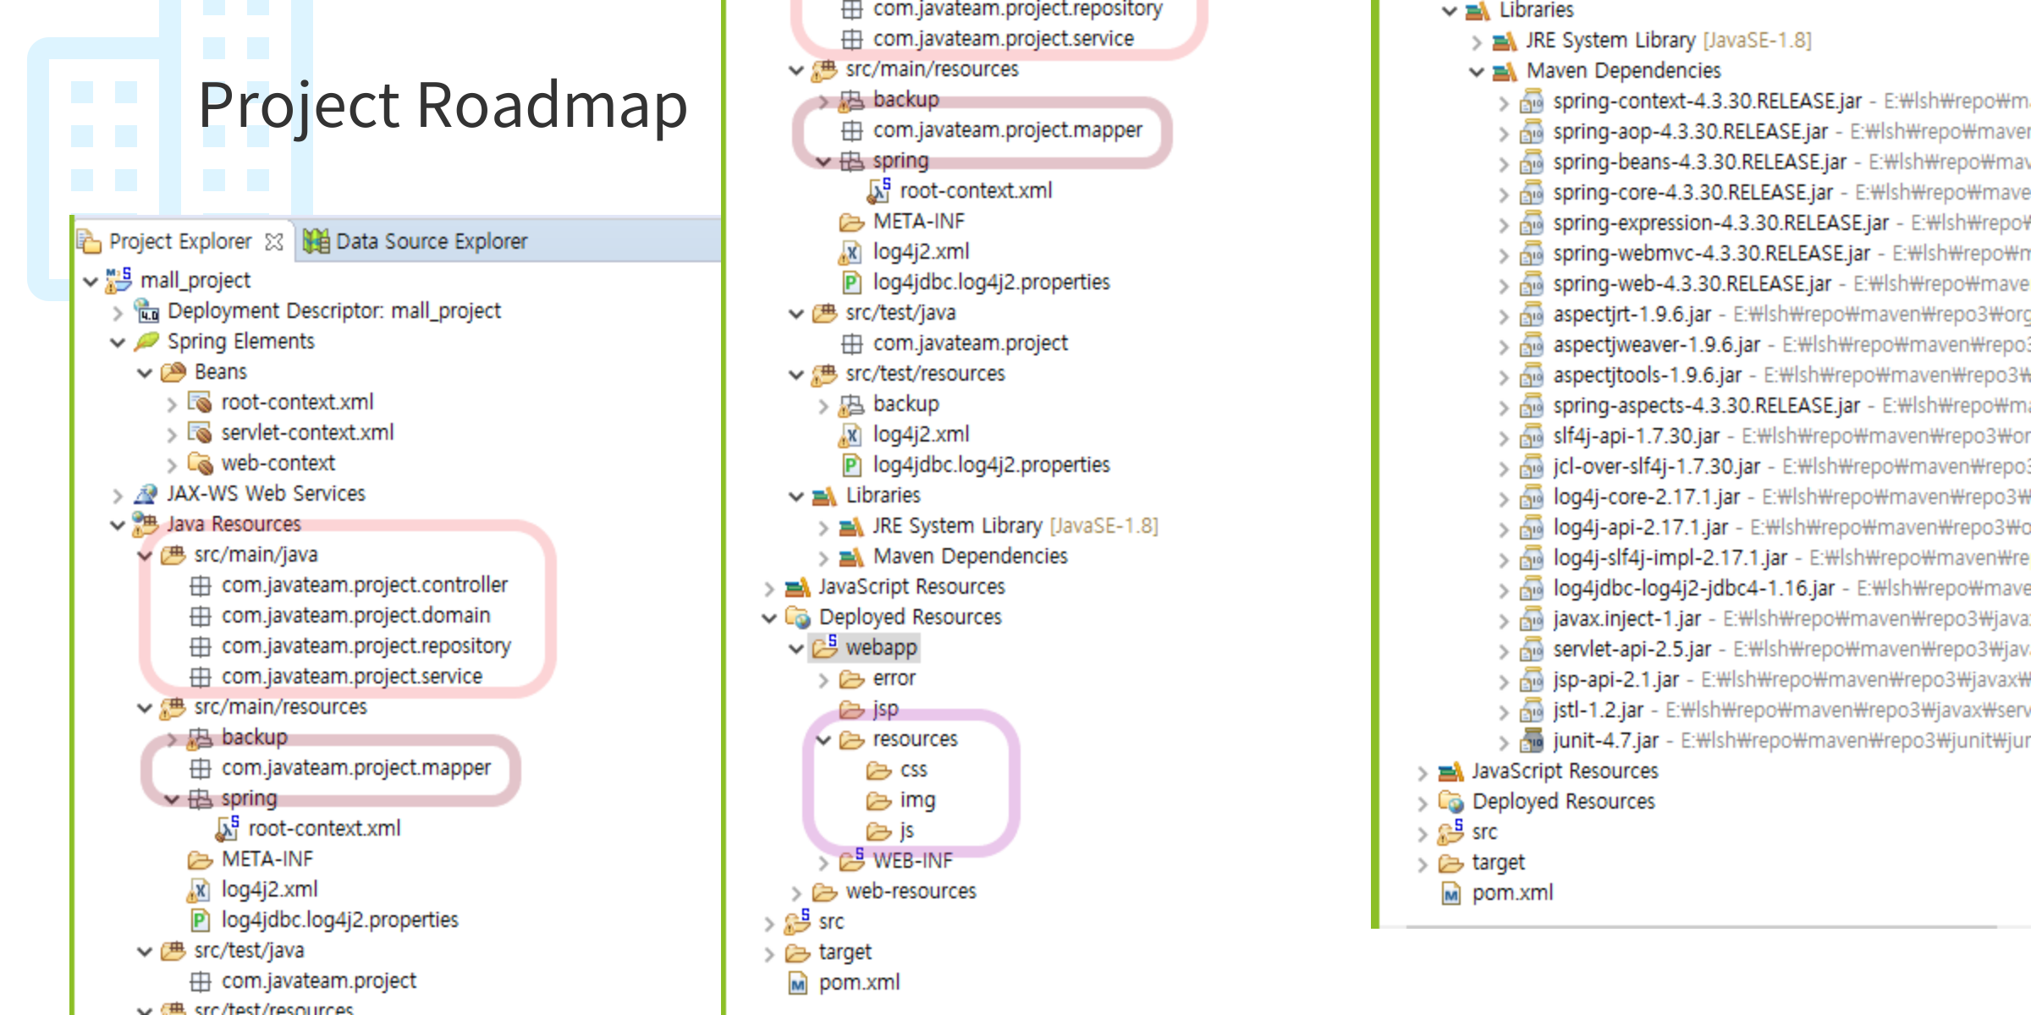Collapse the Beans node arrow
This screenshot has height=1015, width=2031.
tap(145, 373)
